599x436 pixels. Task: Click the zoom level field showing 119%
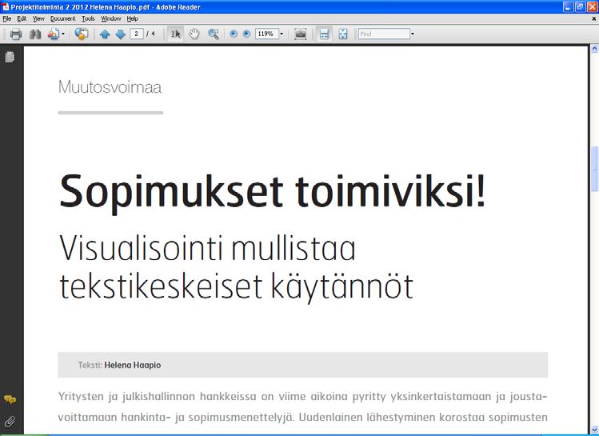point(266,34)
